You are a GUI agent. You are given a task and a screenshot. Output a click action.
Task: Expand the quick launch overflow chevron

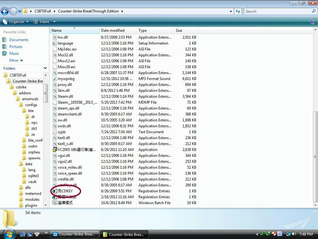point(46,233)
